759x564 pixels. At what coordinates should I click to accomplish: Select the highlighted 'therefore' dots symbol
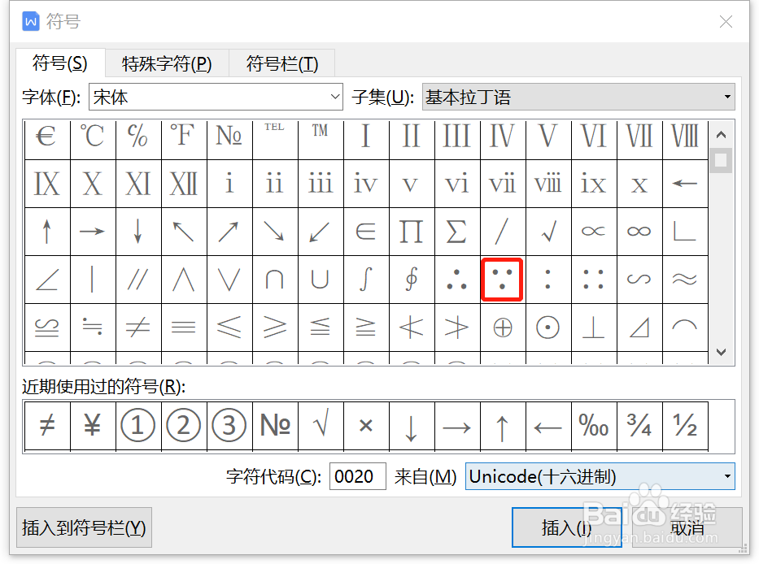pyautogui.click(x=502, y=279)
